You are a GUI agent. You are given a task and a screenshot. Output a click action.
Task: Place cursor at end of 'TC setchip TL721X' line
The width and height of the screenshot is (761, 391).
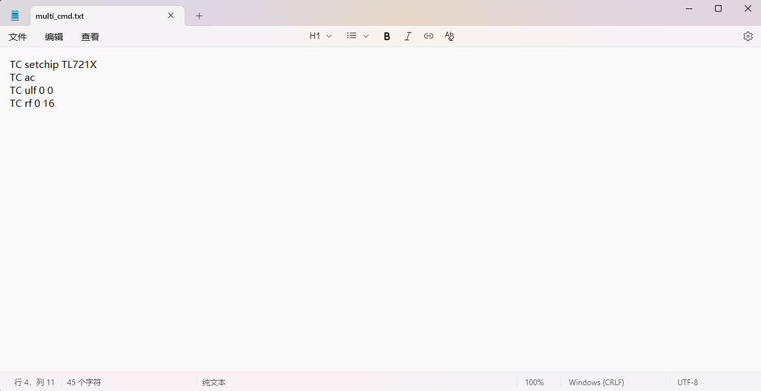point(98,65)
